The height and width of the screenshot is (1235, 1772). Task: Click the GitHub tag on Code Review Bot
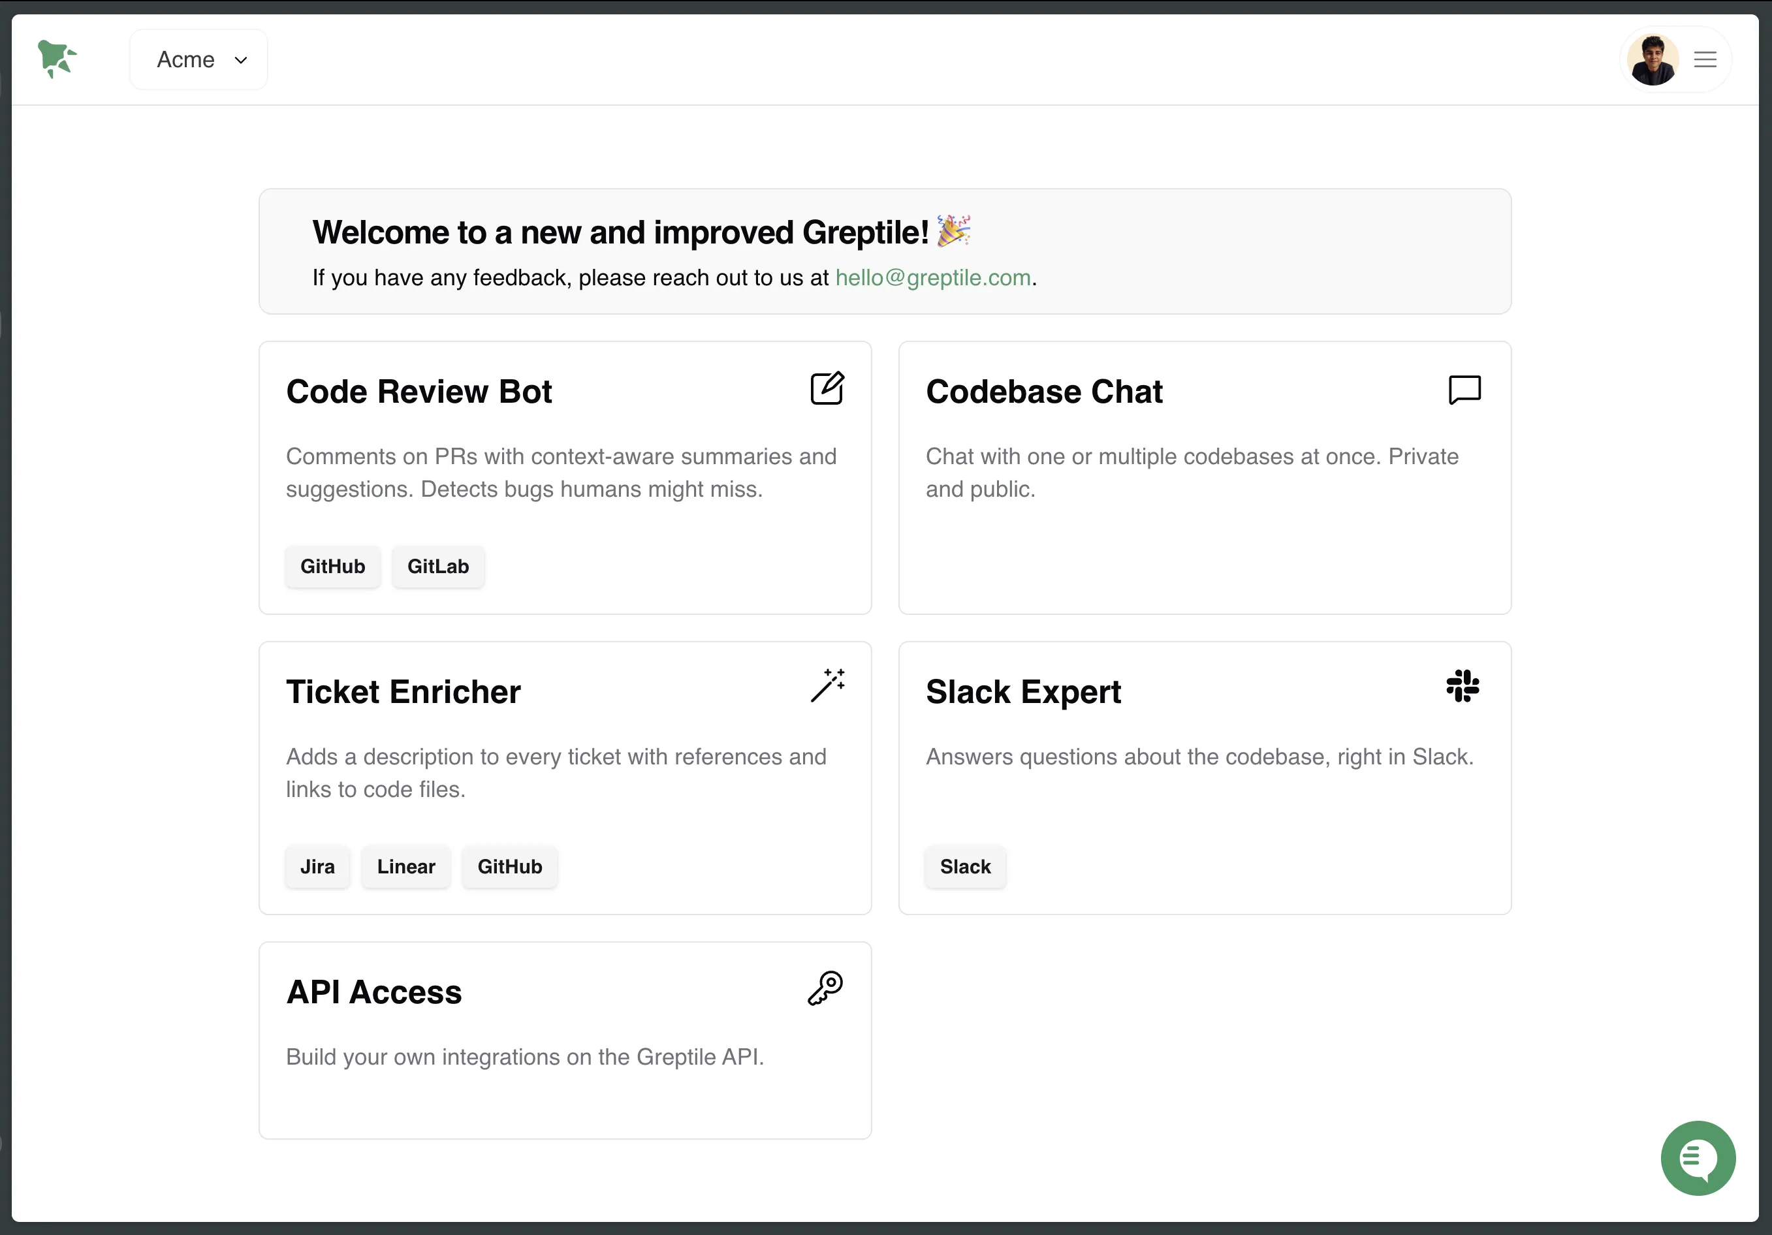332,566
